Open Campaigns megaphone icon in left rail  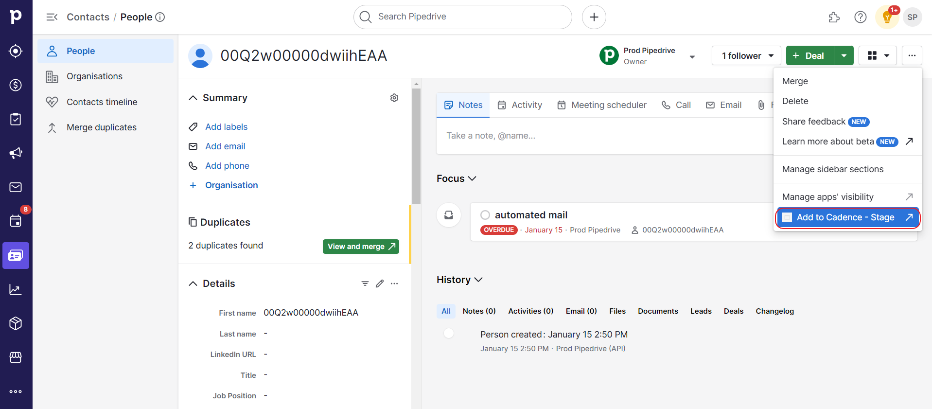point(16,153)
